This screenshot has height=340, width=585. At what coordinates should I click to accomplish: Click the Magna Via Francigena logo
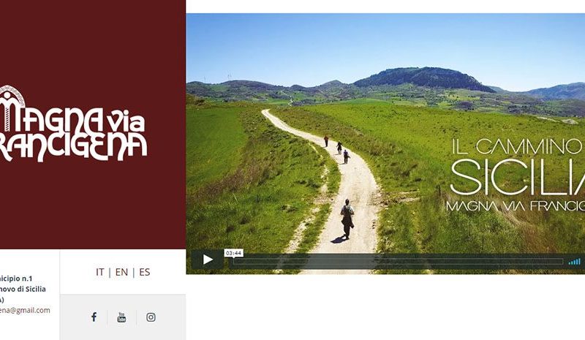[x=72, y=124]
